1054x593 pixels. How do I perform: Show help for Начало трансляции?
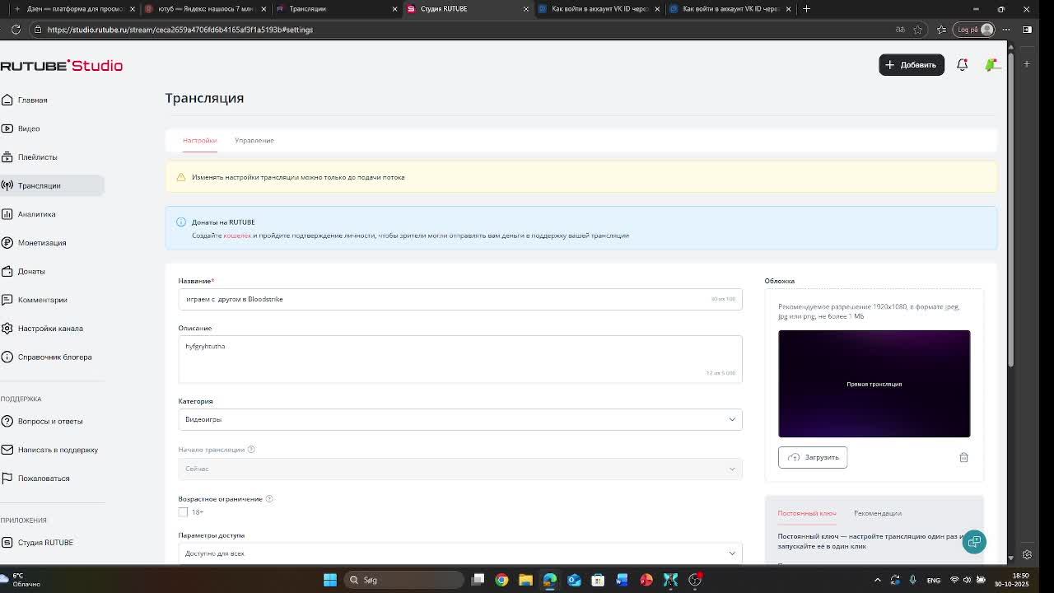click(251, 450)
